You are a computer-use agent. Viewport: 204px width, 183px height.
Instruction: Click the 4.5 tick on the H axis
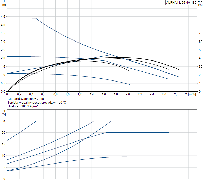pos(3,17)
